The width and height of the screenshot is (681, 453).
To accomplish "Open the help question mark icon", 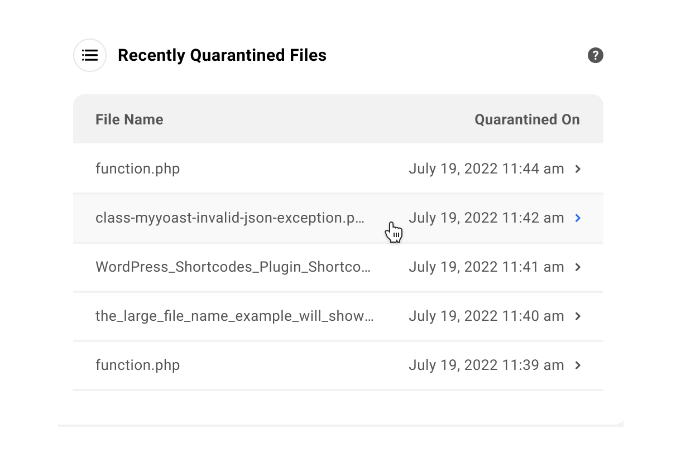I will pyautogui.click(x=595, y=55).
